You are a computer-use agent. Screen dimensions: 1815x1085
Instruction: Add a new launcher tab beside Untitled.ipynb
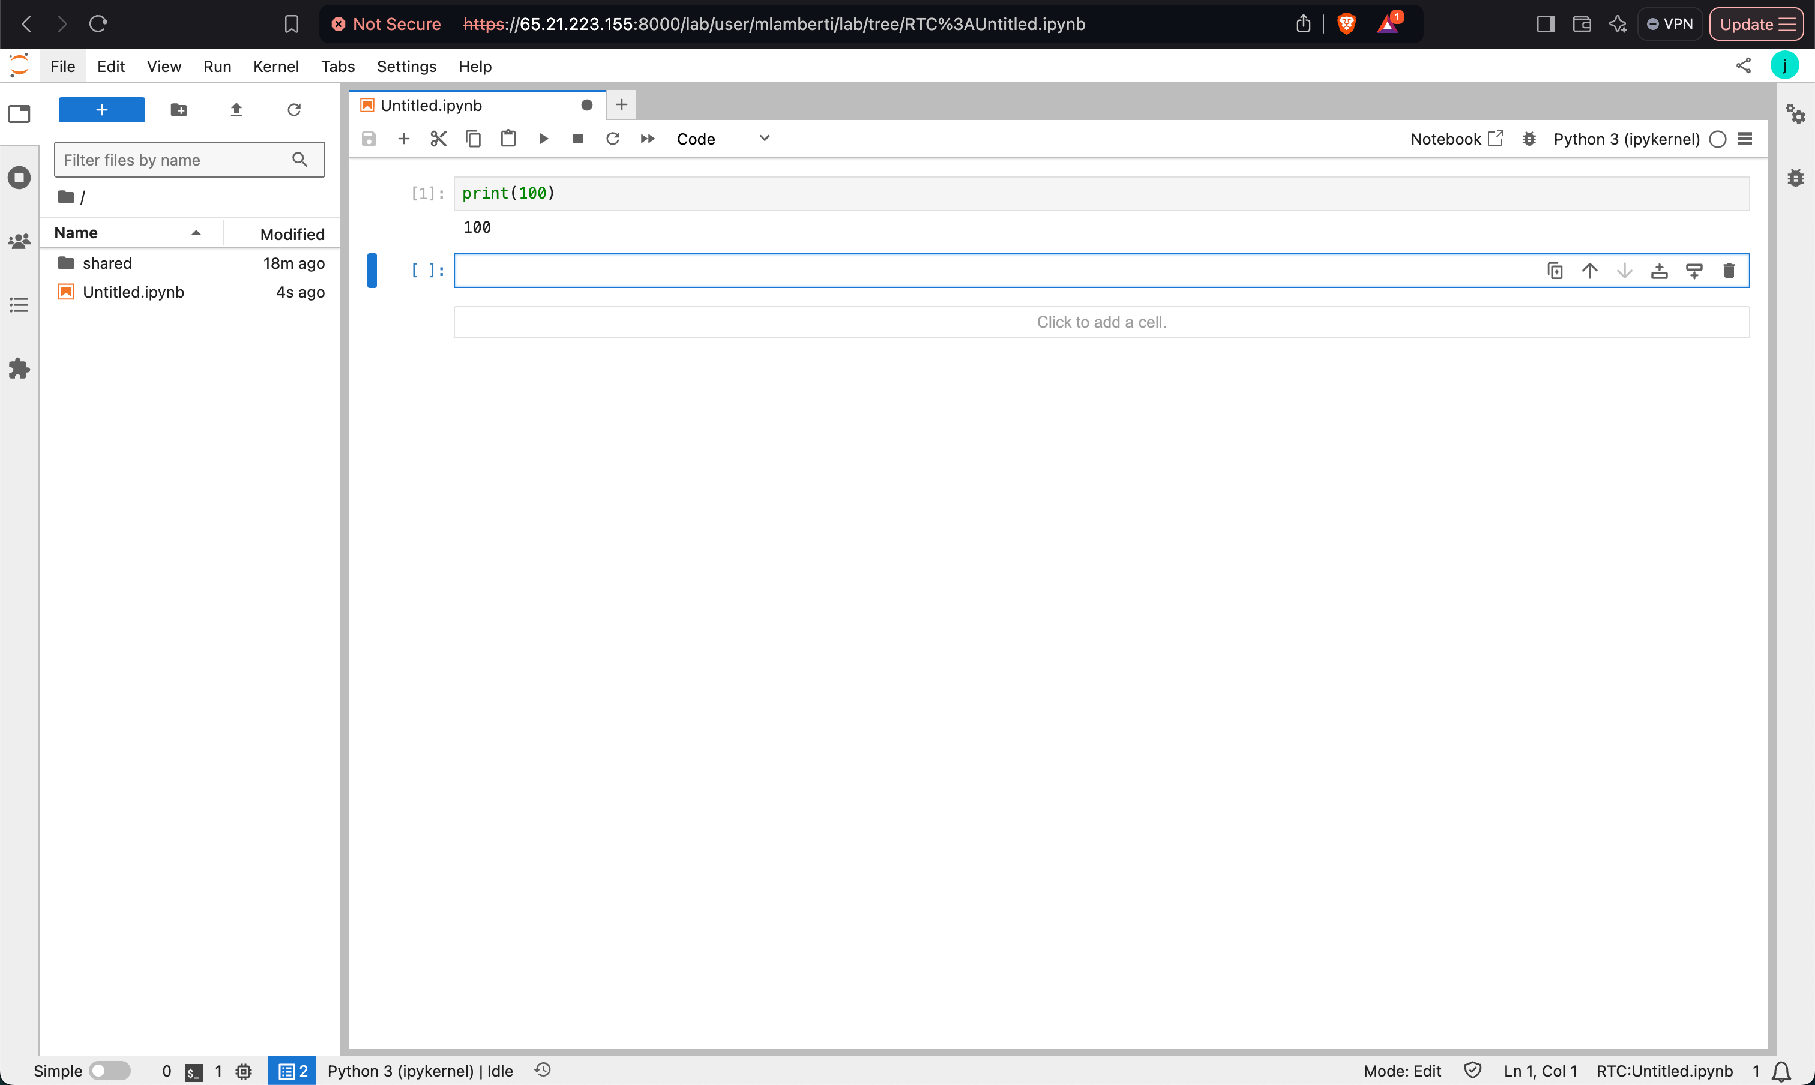pos(622,105)
